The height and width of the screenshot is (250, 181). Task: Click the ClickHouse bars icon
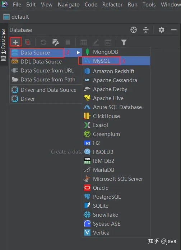tap(87, 116)
